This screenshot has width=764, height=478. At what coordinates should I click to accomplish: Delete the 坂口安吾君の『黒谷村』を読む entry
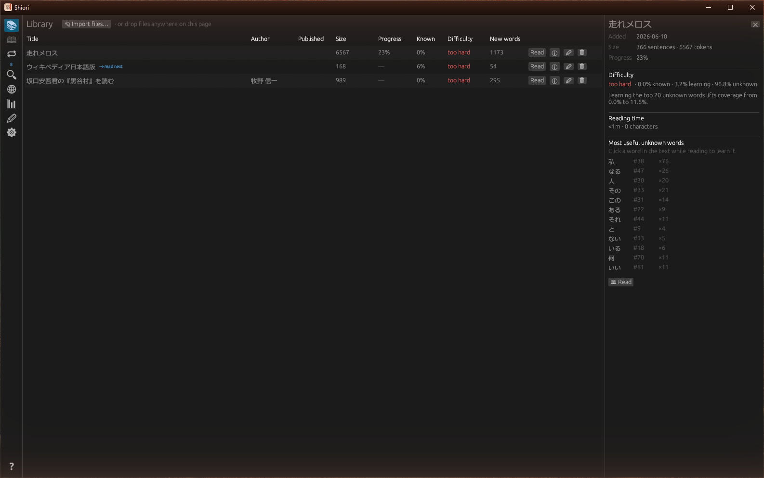582,80
